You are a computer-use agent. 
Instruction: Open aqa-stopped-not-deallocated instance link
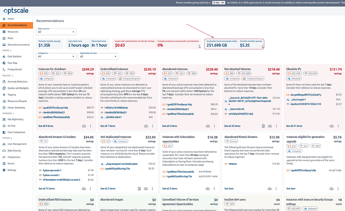pyautogui.click(x=121, y=164)
